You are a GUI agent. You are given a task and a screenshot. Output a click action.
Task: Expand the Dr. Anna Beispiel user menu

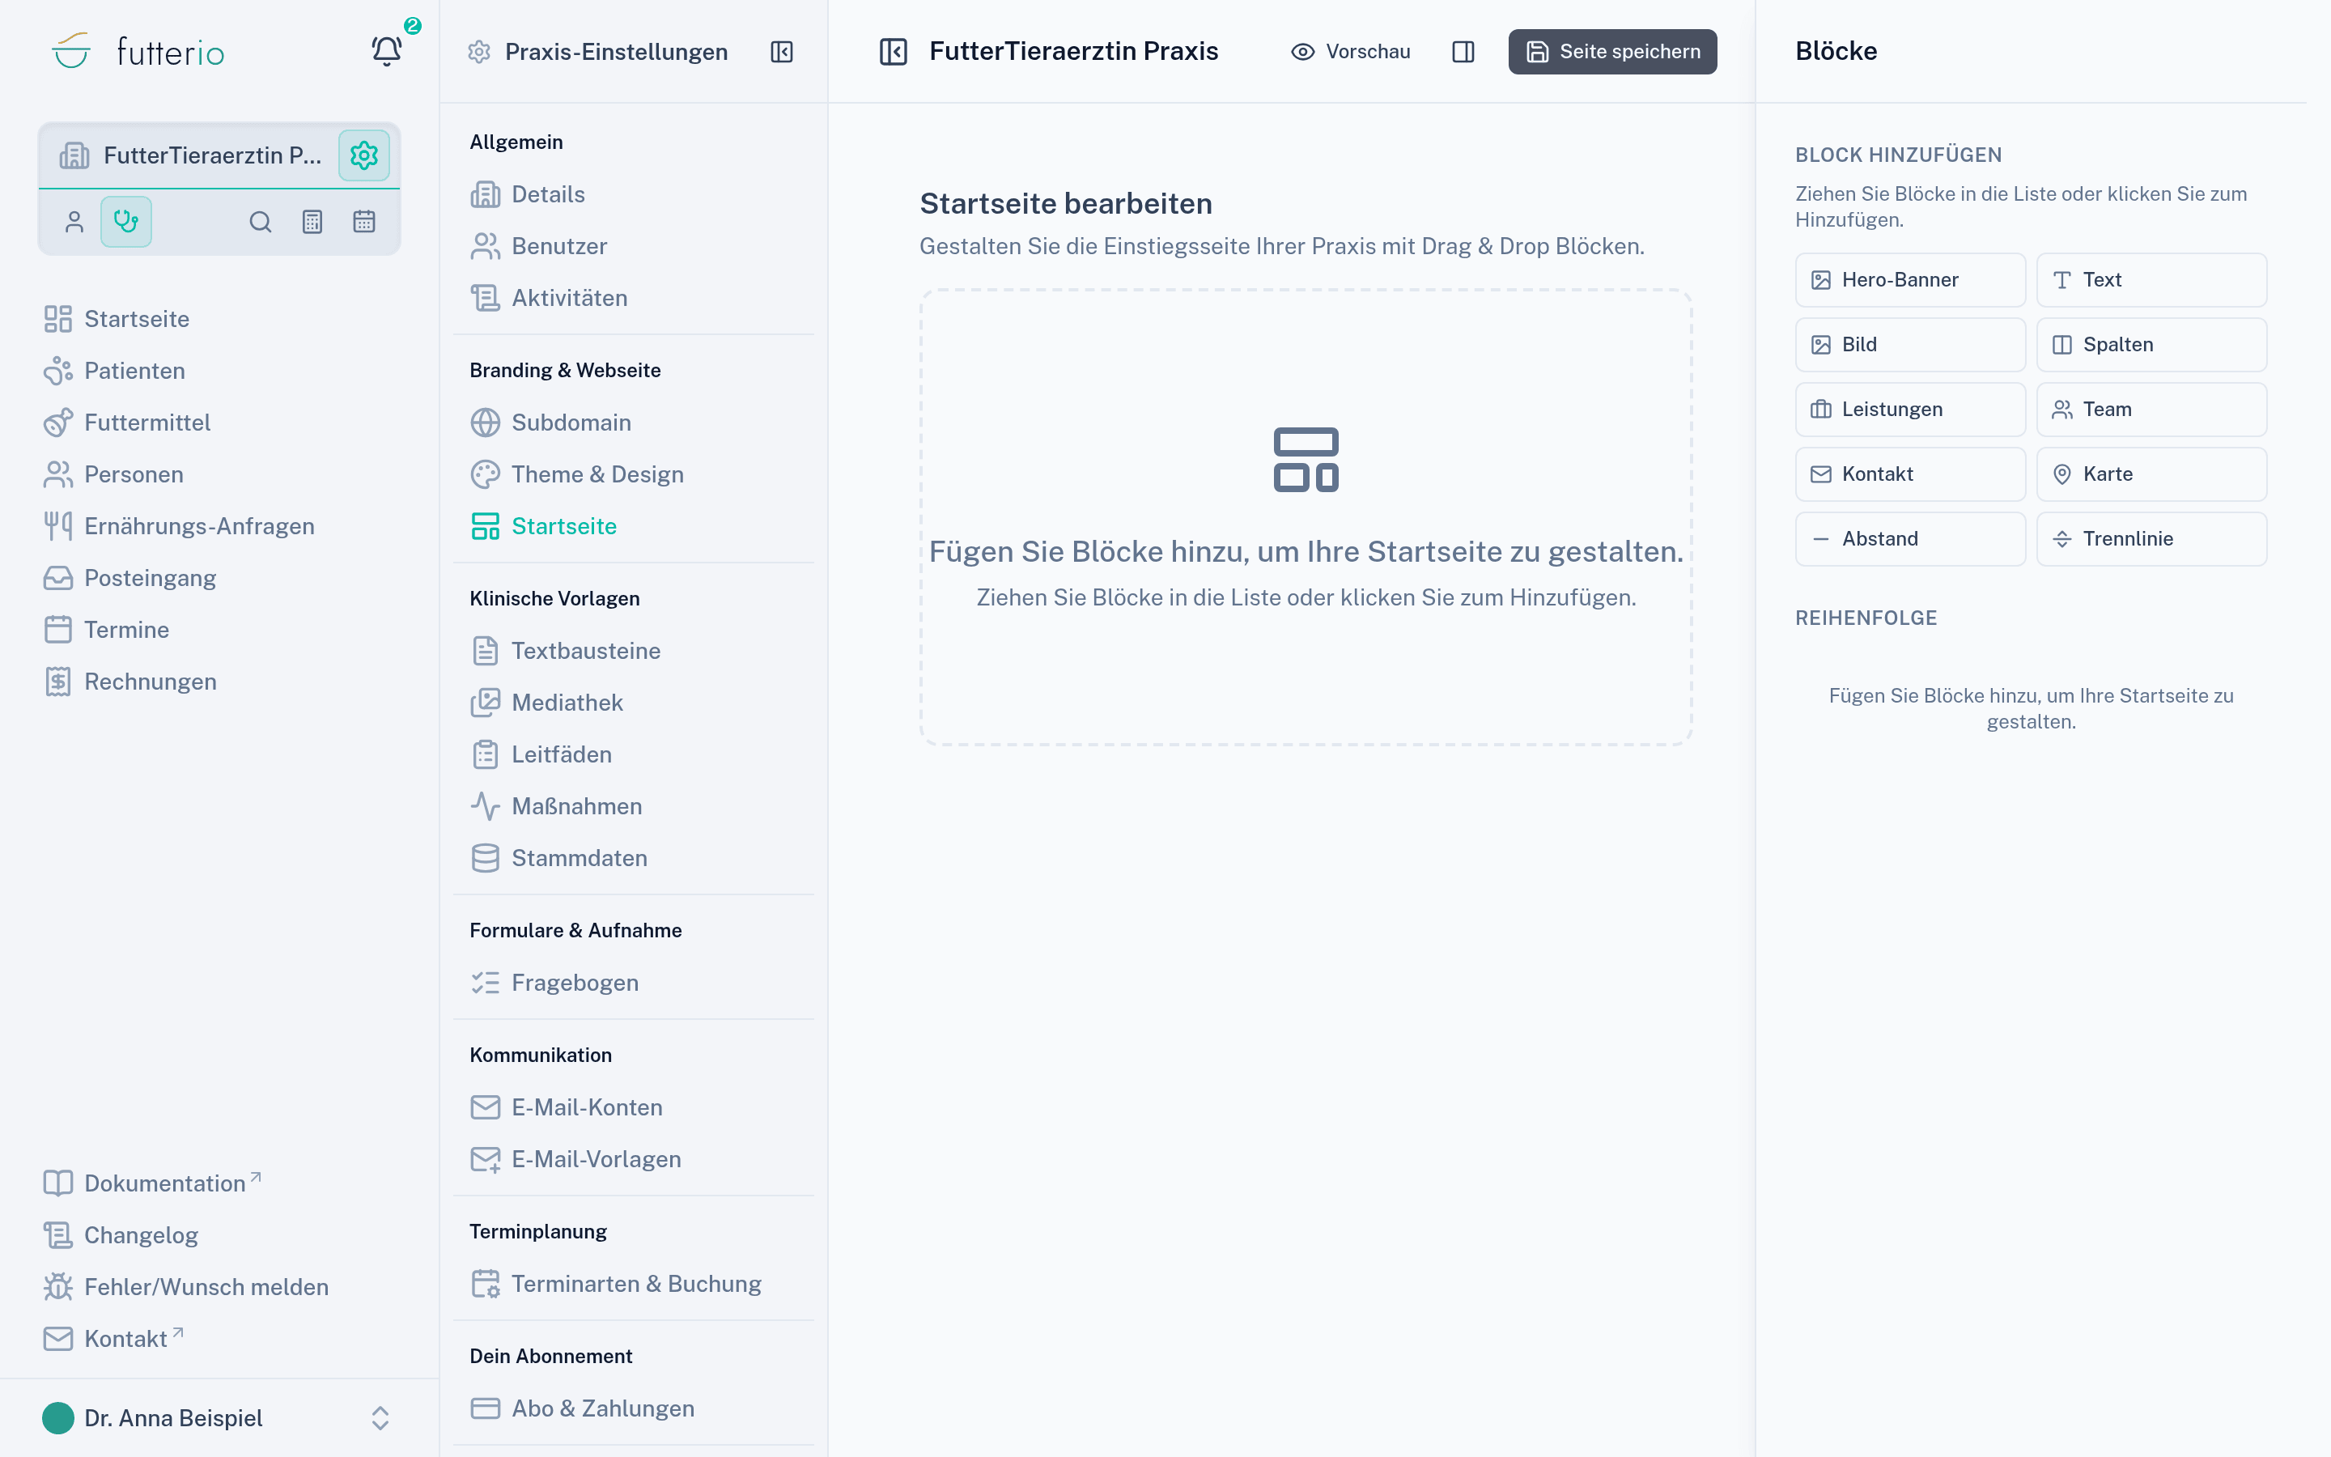(x=219, y=1417)
